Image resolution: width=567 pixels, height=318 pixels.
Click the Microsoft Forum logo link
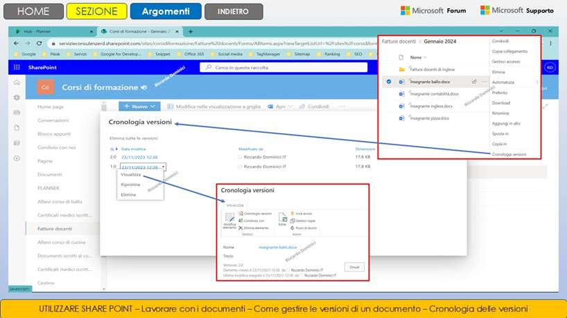click(433, 11)
